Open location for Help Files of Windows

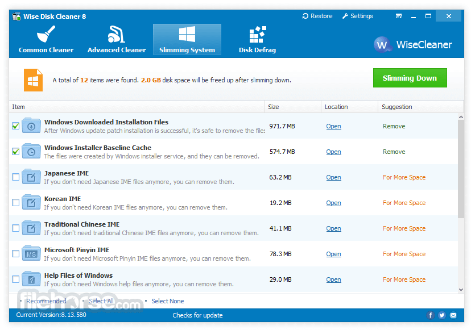[x=333, y=279]
